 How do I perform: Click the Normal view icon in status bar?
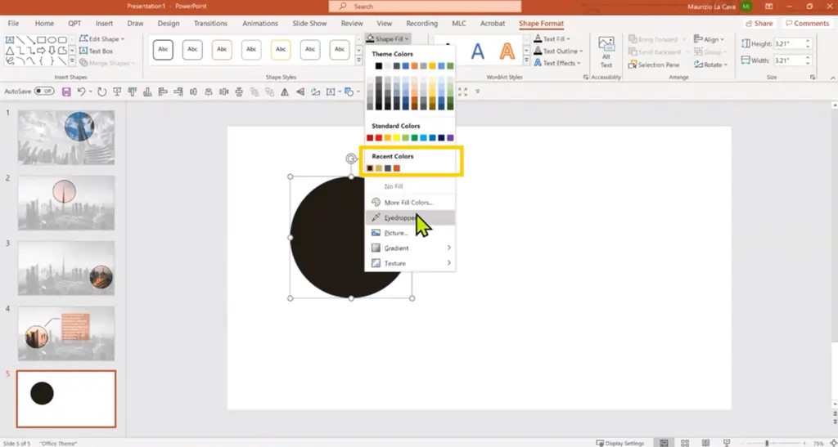pyautogui.click(x=664, y=443)
